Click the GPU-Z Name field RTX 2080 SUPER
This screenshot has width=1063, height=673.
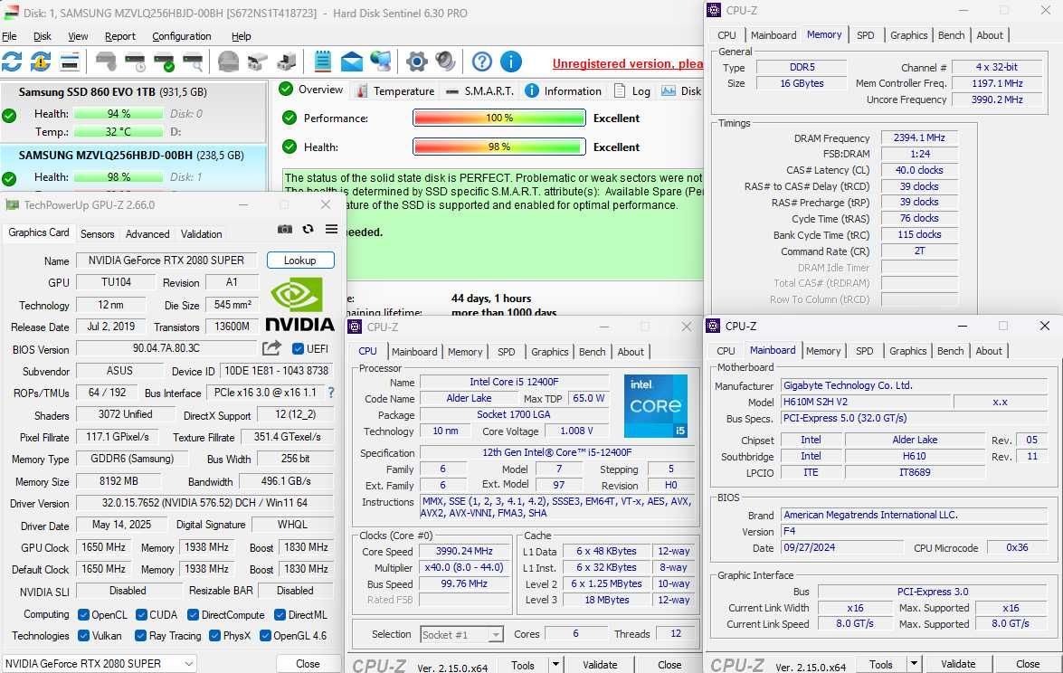point(166,261)
